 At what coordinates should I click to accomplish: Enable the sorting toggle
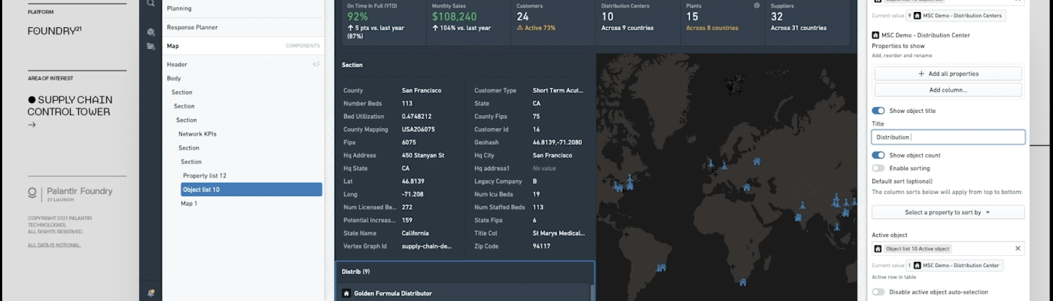click(x=878, y=168)
